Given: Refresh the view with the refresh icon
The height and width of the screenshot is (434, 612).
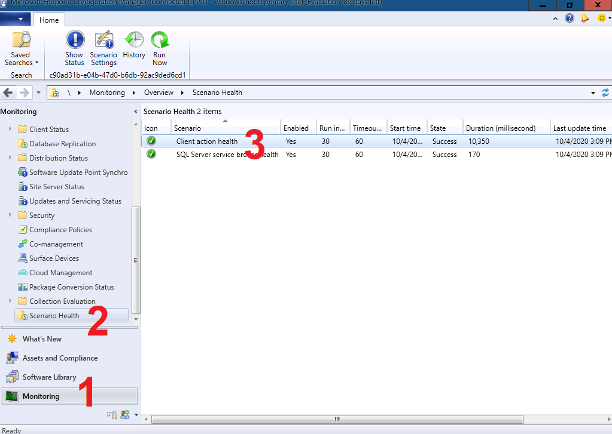Looking at the screenshot, I should 605,93.
